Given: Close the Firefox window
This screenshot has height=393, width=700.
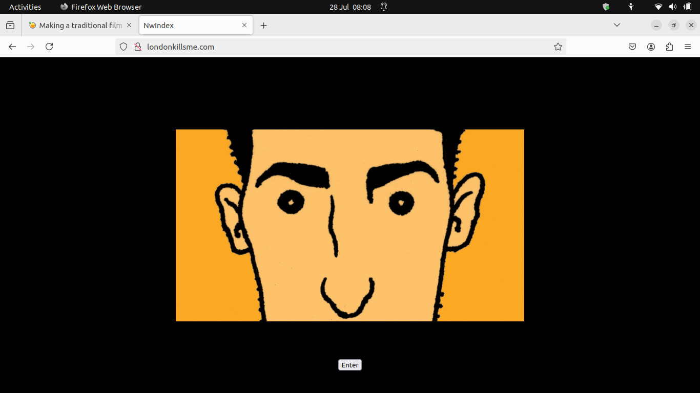Looking at the screenshot, I should pyautogui.click(x=691, y=25).
